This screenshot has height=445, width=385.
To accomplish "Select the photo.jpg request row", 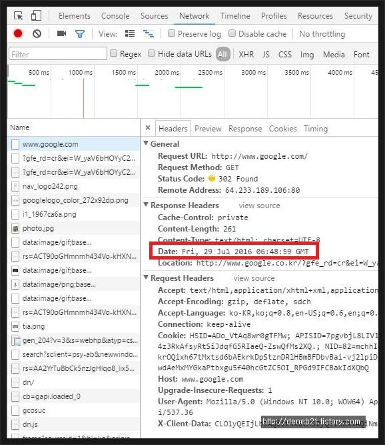I will [x=74, y=228].
